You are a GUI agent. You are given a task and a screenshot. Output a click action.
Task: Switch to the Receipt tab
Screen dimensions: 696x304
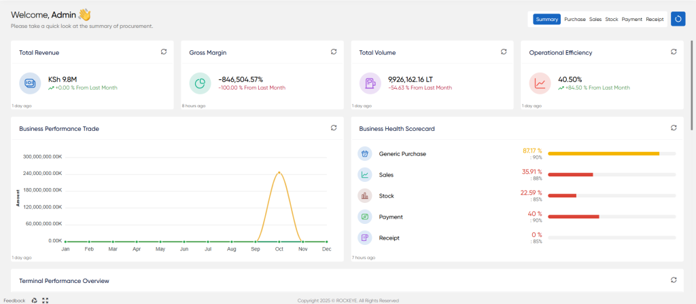pyautogui.click(x=655, y=20)
